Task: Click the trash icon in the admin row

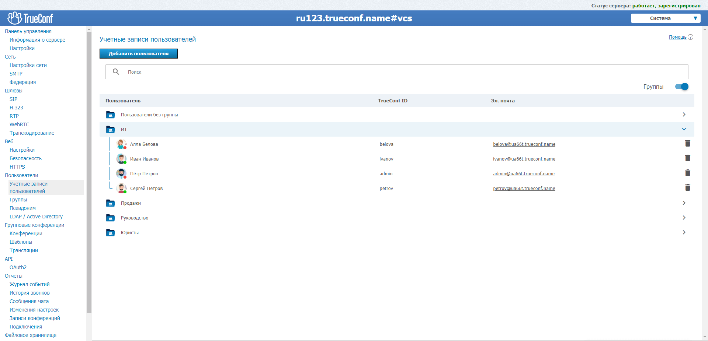Action: [687, 173]
